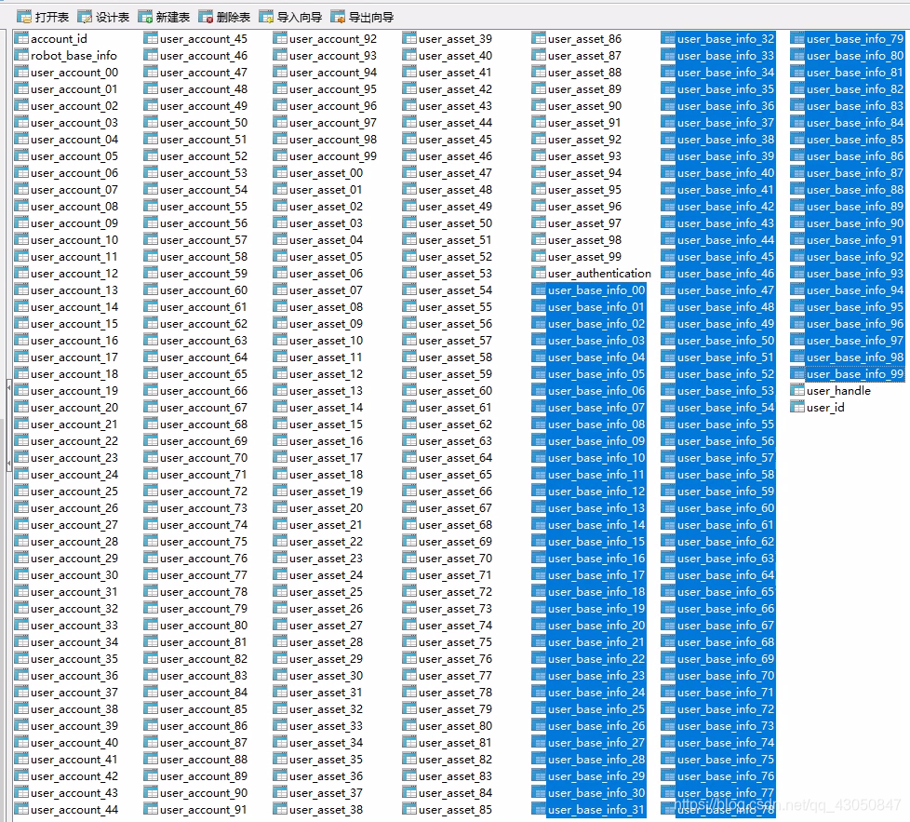The image size is (910, 822).
Task: Click the left panel collapse splitter handle
Action: tap(9, 424)
